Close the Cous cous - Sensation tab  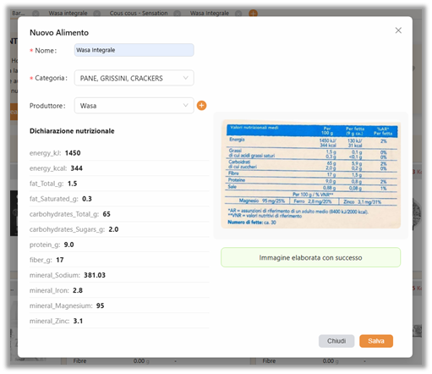177,14
